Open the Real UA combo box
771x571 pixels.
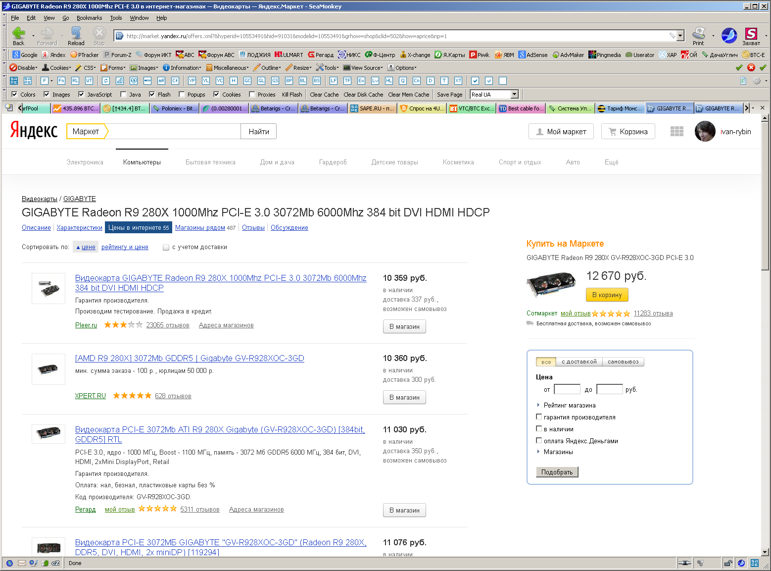click(494, 94)
